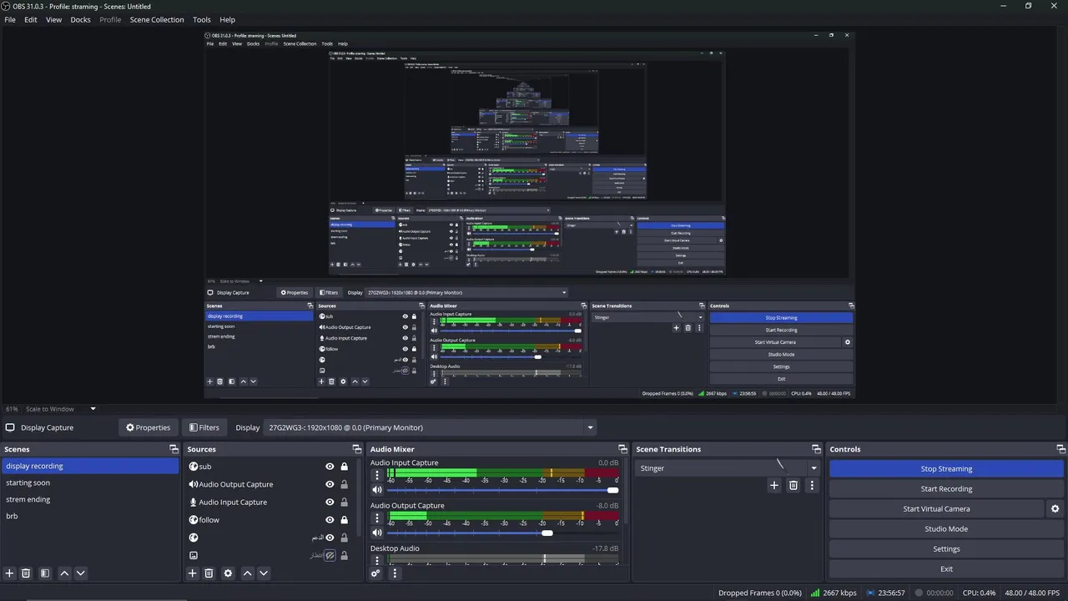Float the Scene Transitions dock icon
This screenshot has height=601, width=1068.
(x=816, y=449)
